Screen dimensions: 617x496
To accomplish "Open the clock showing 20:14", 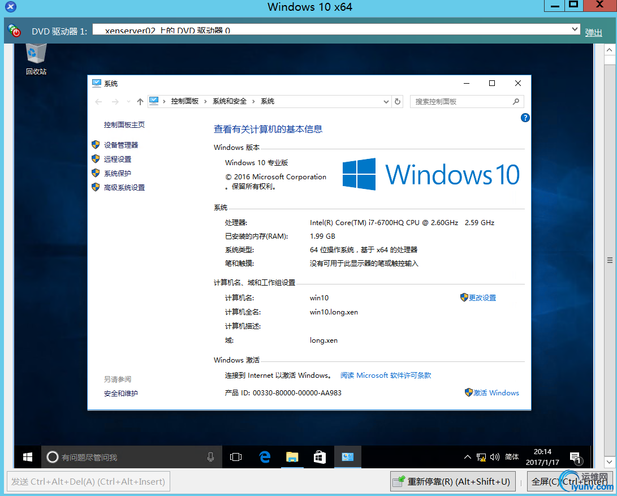I will tap(542, 456).
